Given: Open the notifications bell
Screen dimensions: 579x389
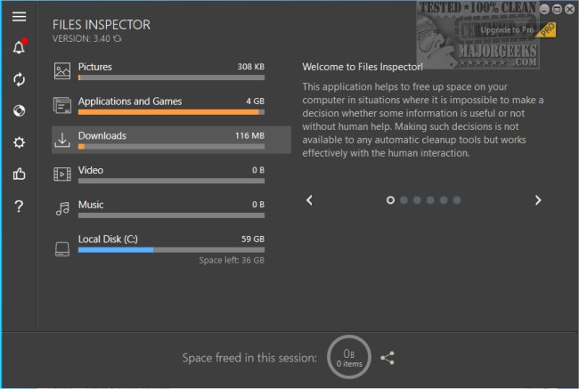Looking at the screenshot, I should (x=19, y=48).
